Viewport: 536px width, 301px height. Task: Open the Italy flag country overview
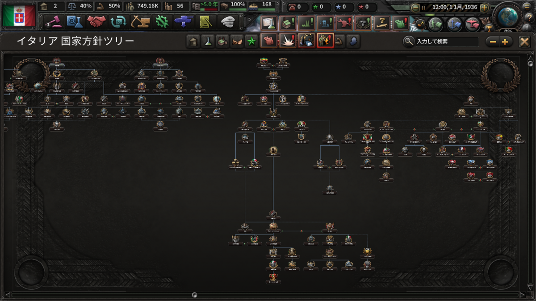click(x=19, y=16)
